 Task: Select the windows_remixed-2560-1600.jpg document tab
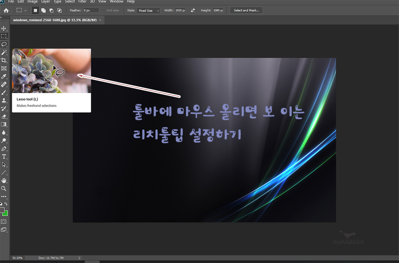pyautogui.click(x=55, y=20)
